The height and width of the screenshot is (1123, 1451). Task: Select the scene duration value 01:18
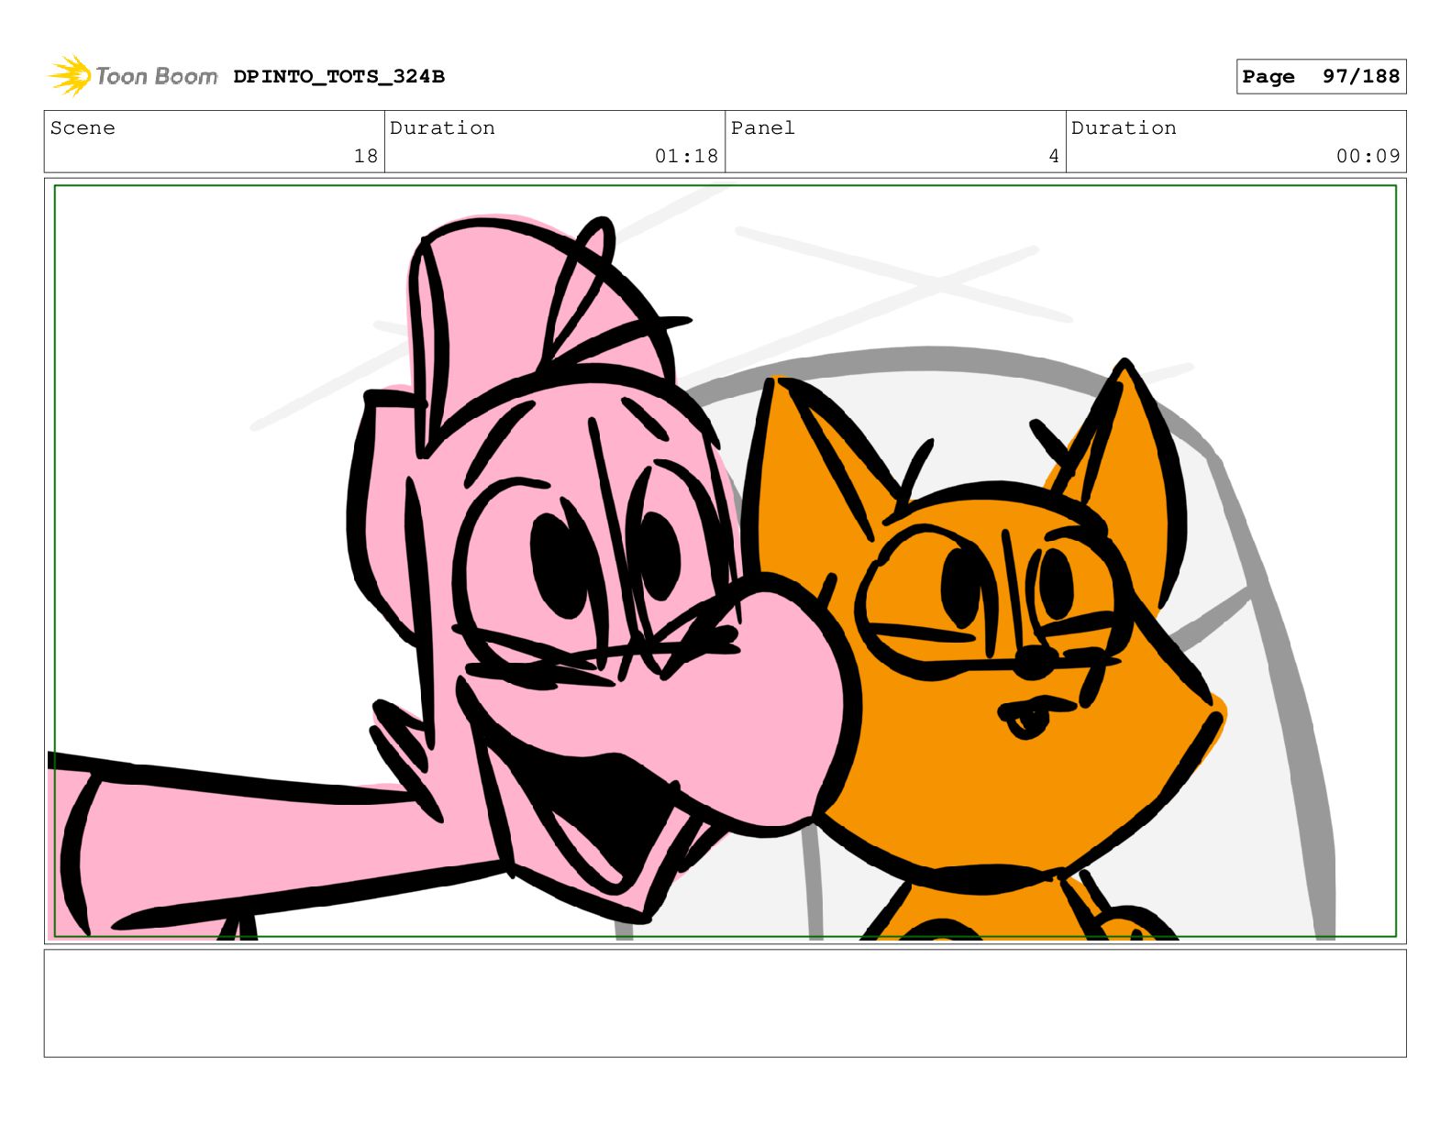coord(686,157)
